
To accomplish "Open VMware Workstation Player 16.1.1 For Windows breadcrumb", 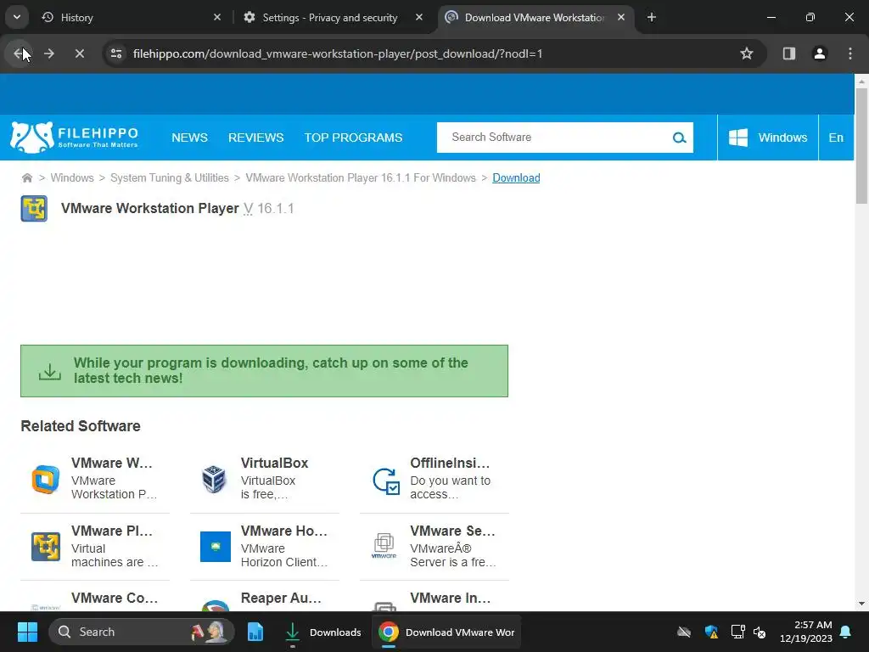I will [361, 178].
